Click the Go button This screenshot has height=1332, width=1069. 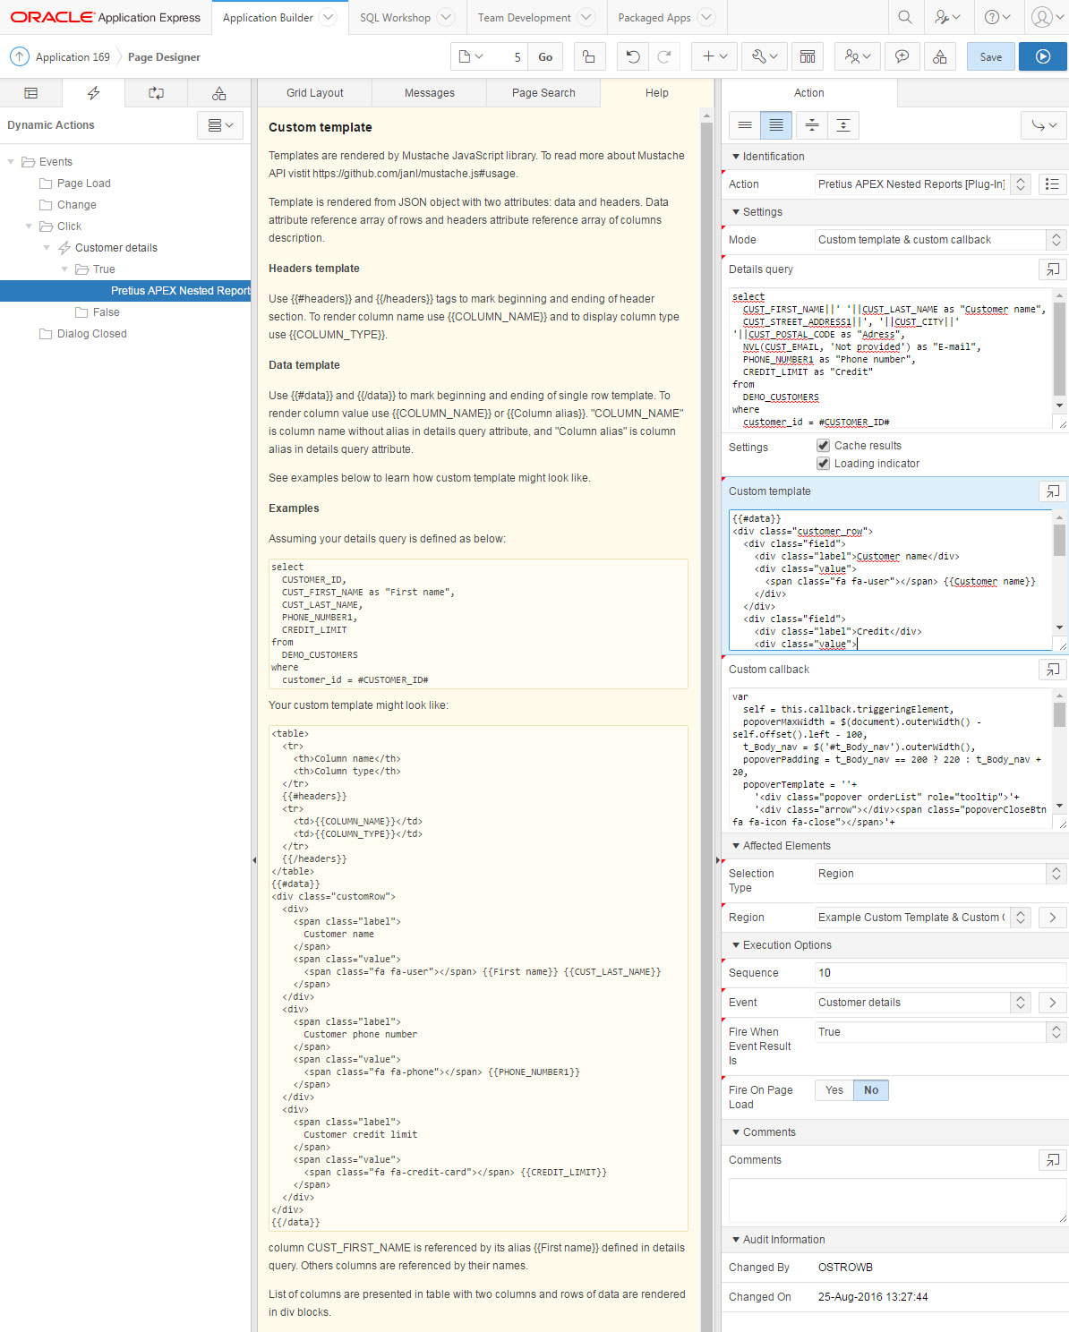(545, 56)
